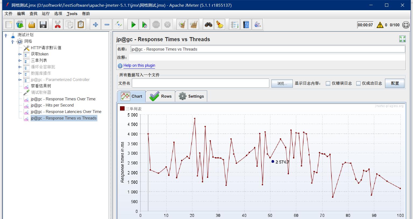
Task: Expand the 数据库操作 tree node
Action: pyautogui.click(x=20, y=73)
